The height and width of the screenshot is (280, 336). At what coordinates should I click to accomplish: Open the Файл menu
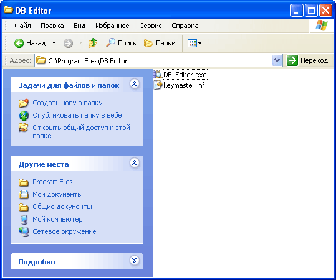click(22, 26)
